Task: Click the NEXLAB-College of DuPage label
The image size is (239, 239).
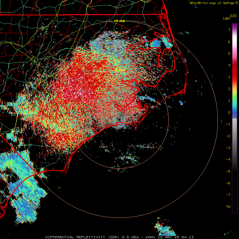Action: coord(212,3)
